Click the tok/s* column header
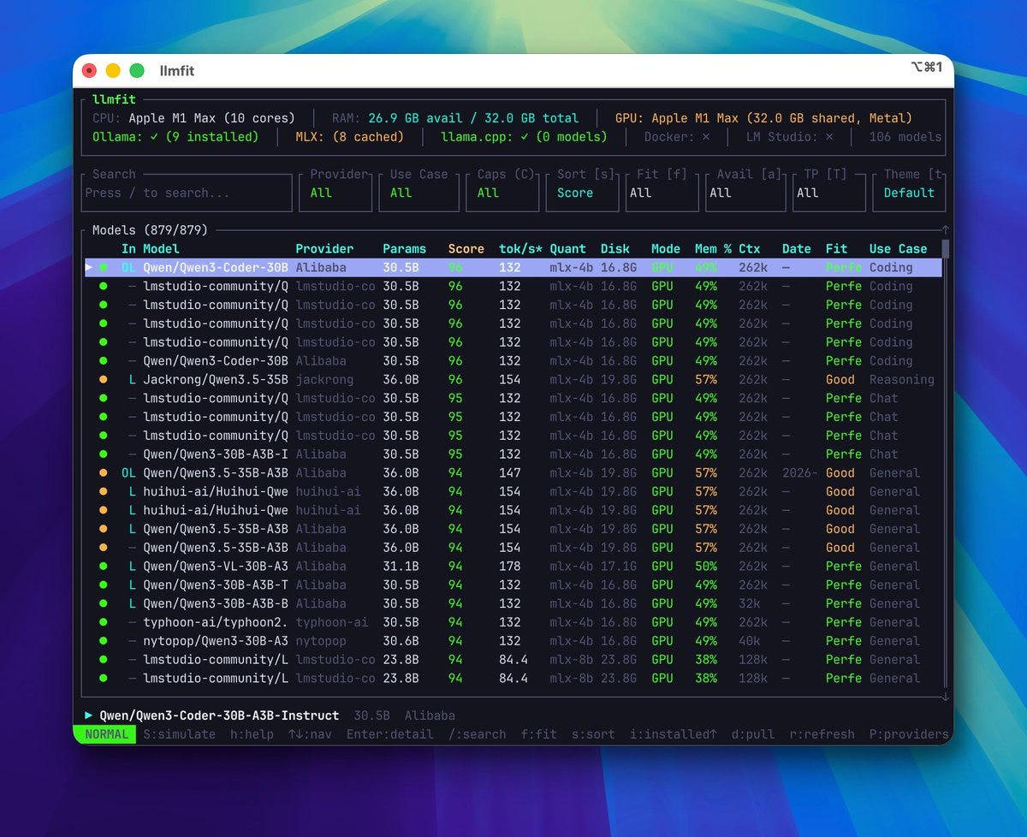 coord(520,249)
